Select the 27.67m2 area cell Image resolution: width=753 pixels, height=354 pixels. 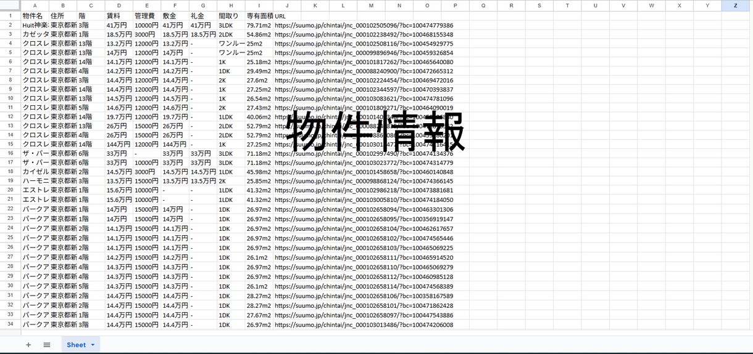pos(259,315)
